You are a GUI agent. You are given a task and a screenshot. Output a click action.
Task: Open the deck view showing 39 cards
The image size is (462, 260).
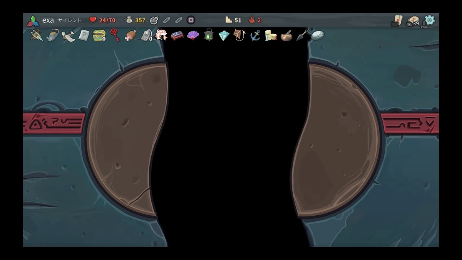413,21
